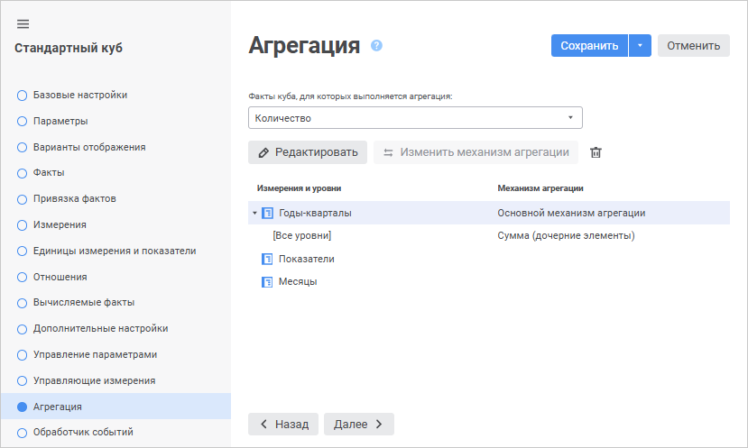Image resolution: width=748 pixels, height=448 pixels.
Task: Select the Измерения step radio button
Action: 22,225
